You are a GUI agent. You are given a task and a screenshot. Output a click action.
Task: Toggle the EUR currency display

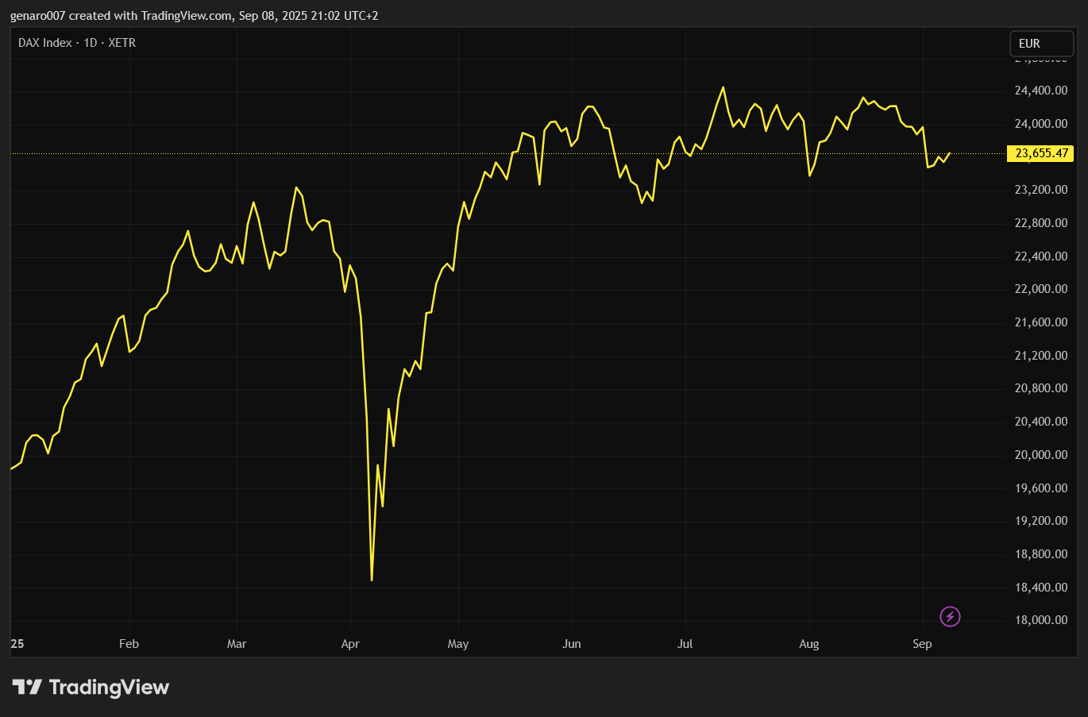pyautogui.click(x=1041, y=43)
